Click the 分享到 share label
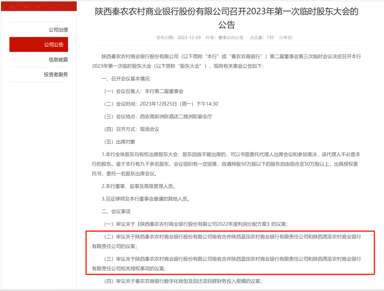384x291 pixels. point(286,37)
